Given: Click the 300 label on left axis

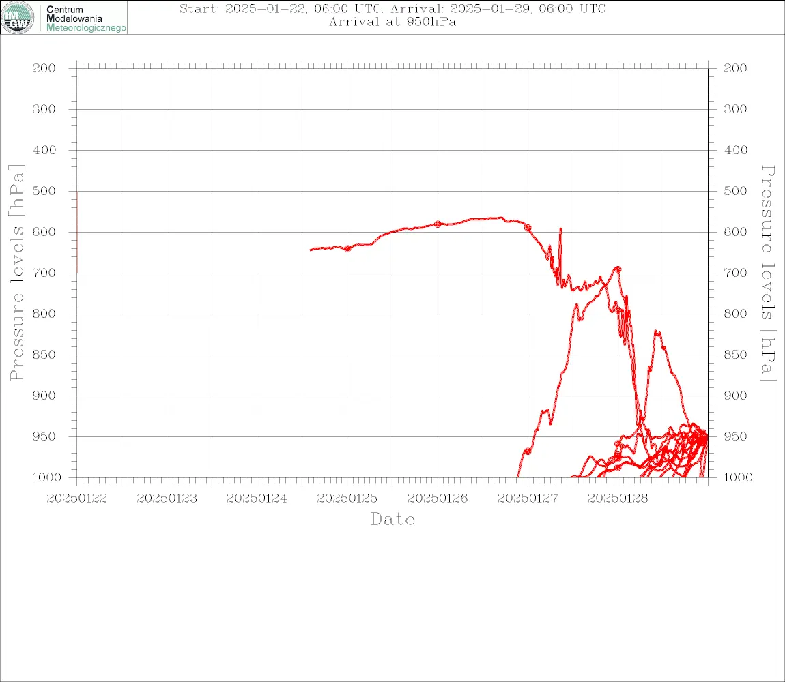Looking at the screenshot, I should point(44,109).
